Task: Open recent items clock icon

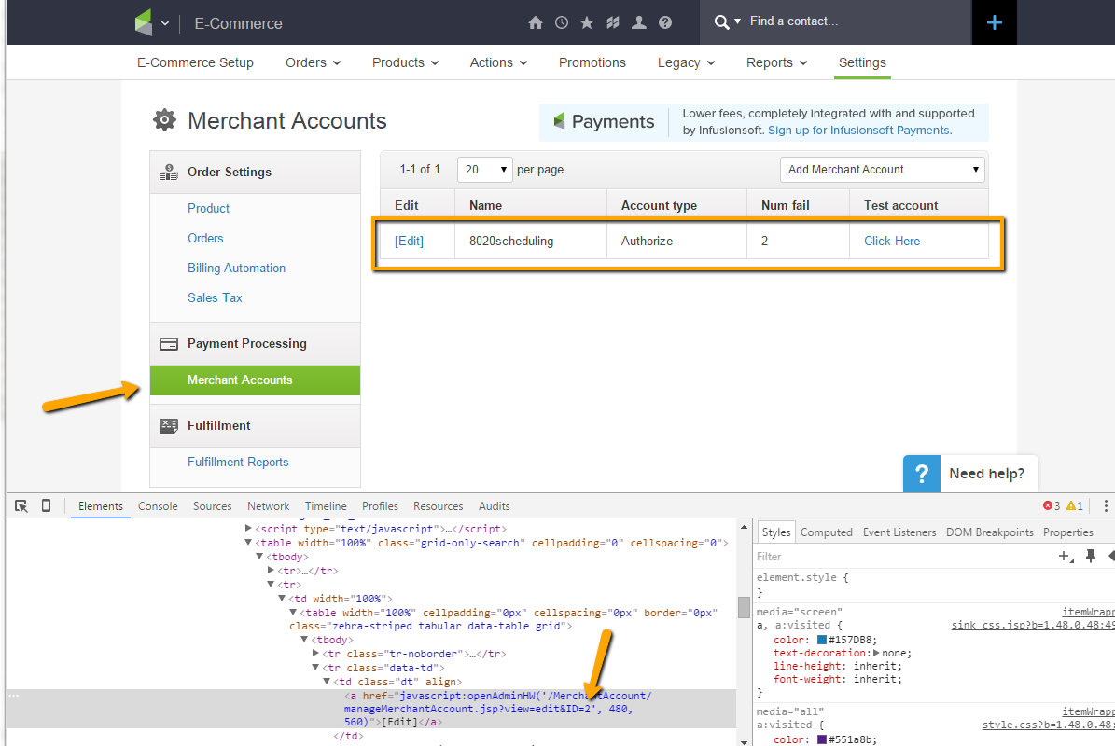Action: tap(562, 22)
